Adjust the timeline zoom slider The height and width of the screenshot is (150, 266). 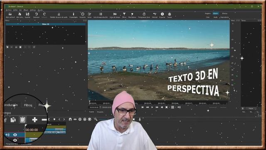pos(104,120)
